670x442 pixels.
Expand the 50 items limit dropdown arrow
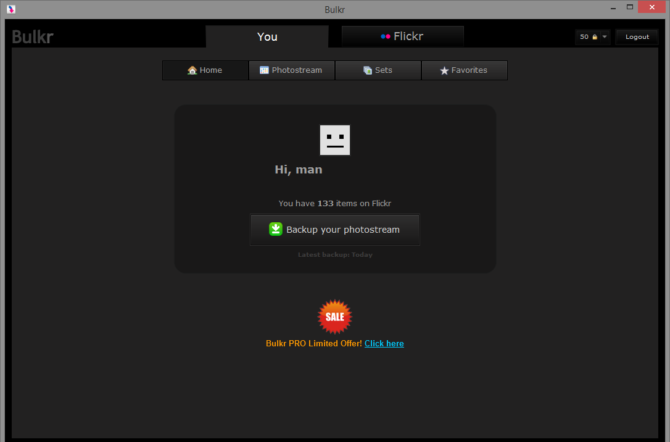pos(605,37)
